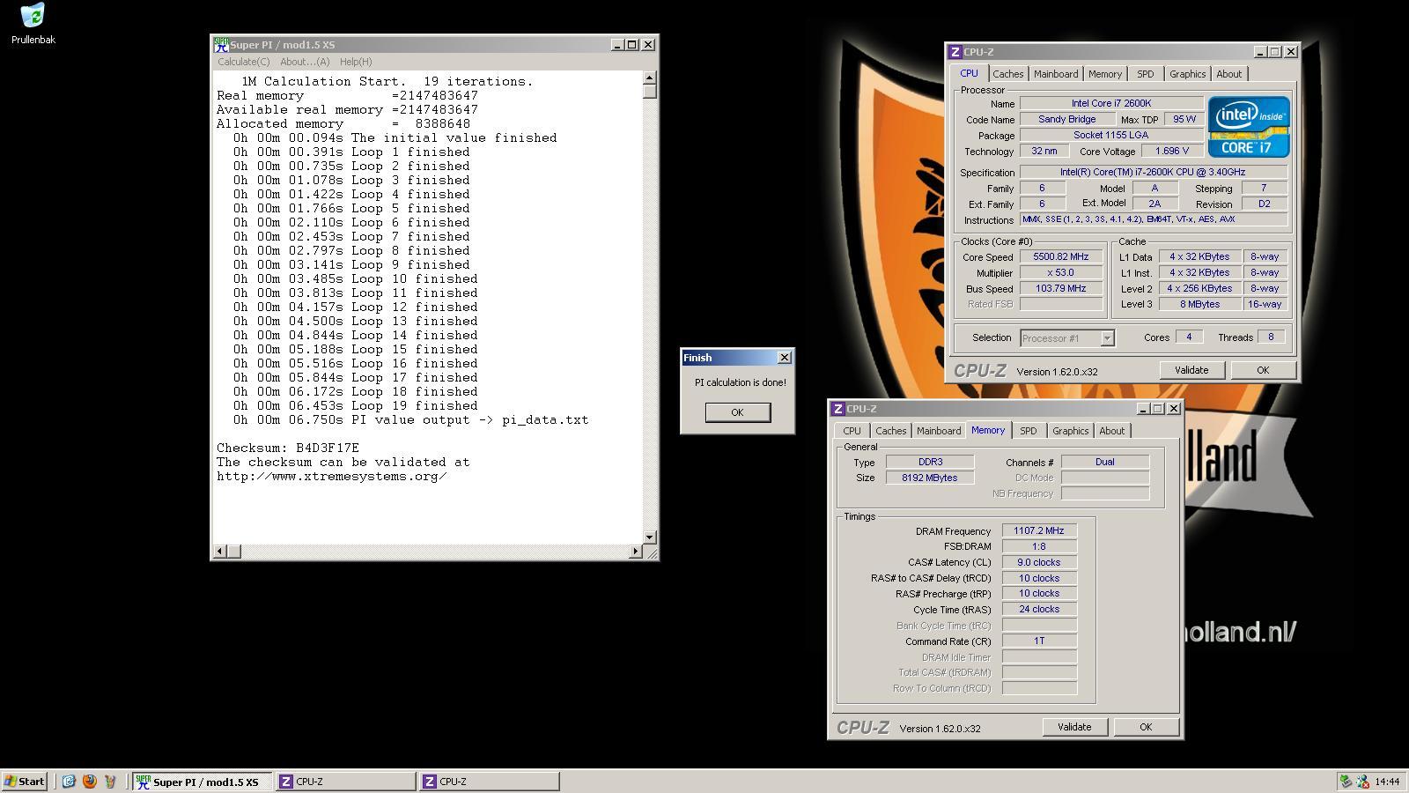The width and height of the screenshot is (1409, 793).
Task: Click the Bus Speed 103.79 MHz field
Action: [1061, 289]
